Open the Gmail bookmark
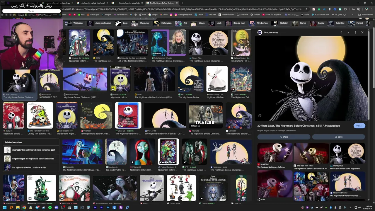Screen dimensions: 375x211 (x=163, y=14)
